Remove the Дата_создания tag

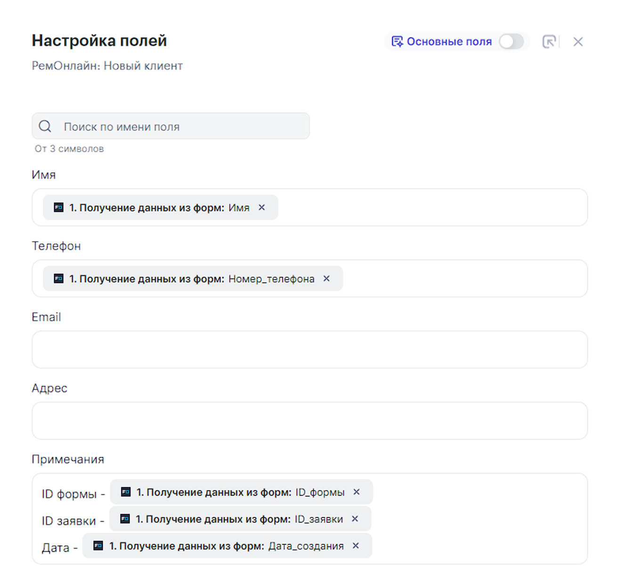click(x=356, y=546)
